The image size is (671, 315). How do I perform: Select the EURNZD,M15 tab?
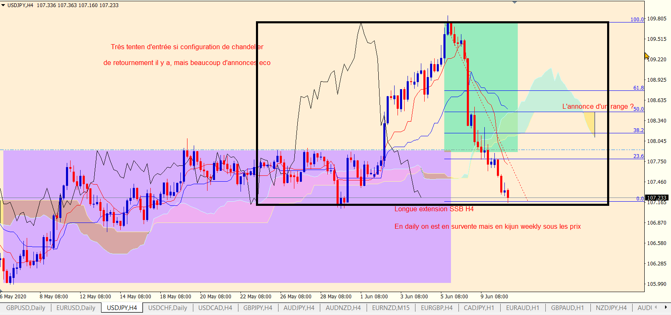(391, 308)
